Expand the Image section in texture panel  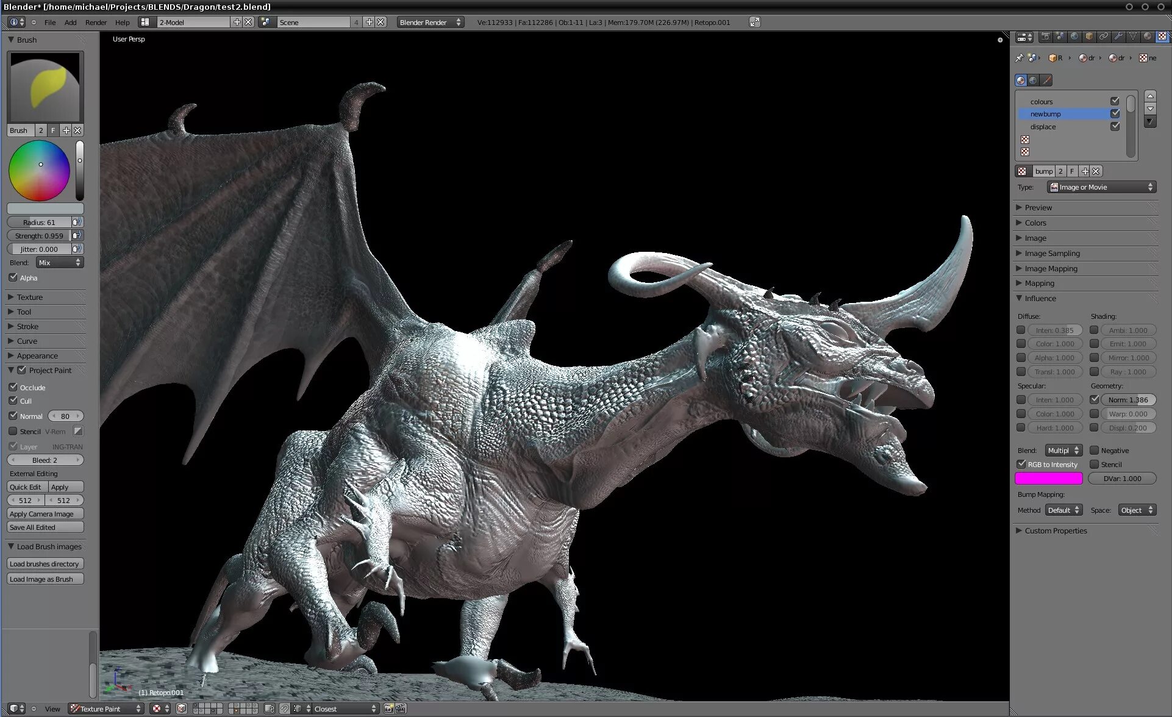click(x=1035, y=238)
